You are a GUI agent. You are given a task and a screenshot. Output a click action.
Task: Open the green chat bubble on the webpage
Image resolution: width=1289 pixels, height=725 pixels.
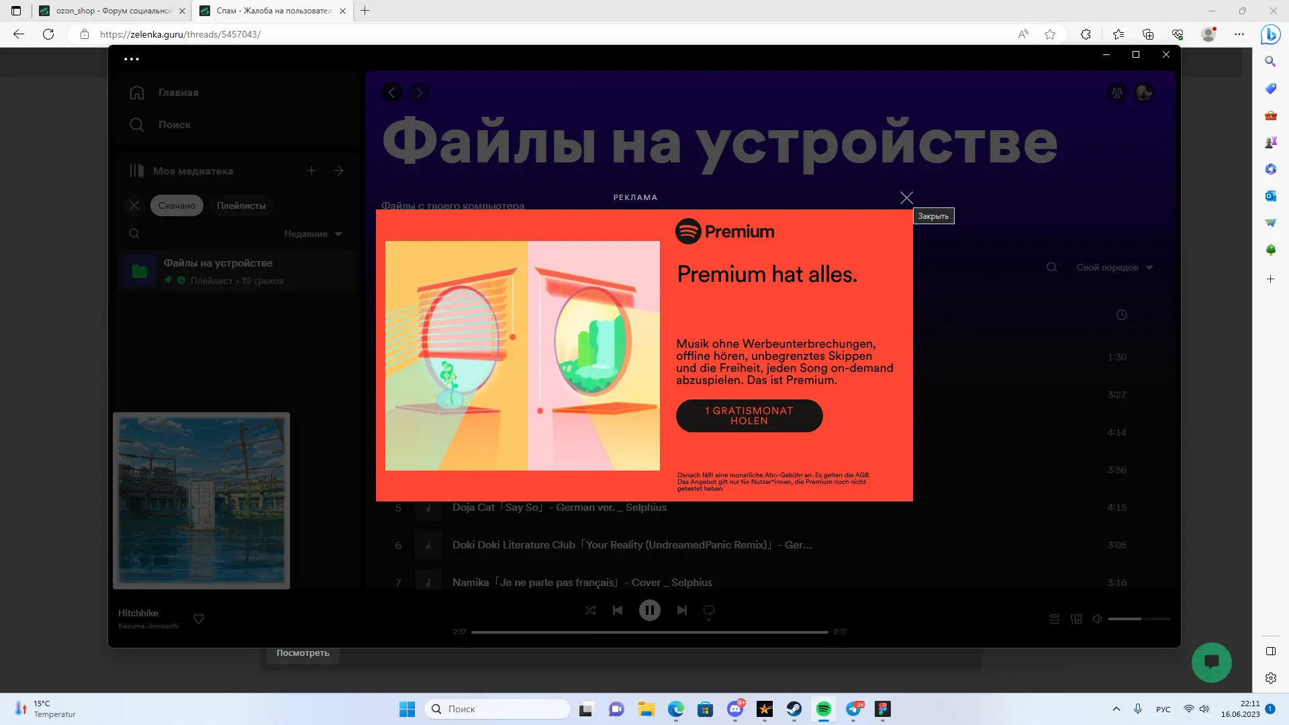click(1211, 663)
